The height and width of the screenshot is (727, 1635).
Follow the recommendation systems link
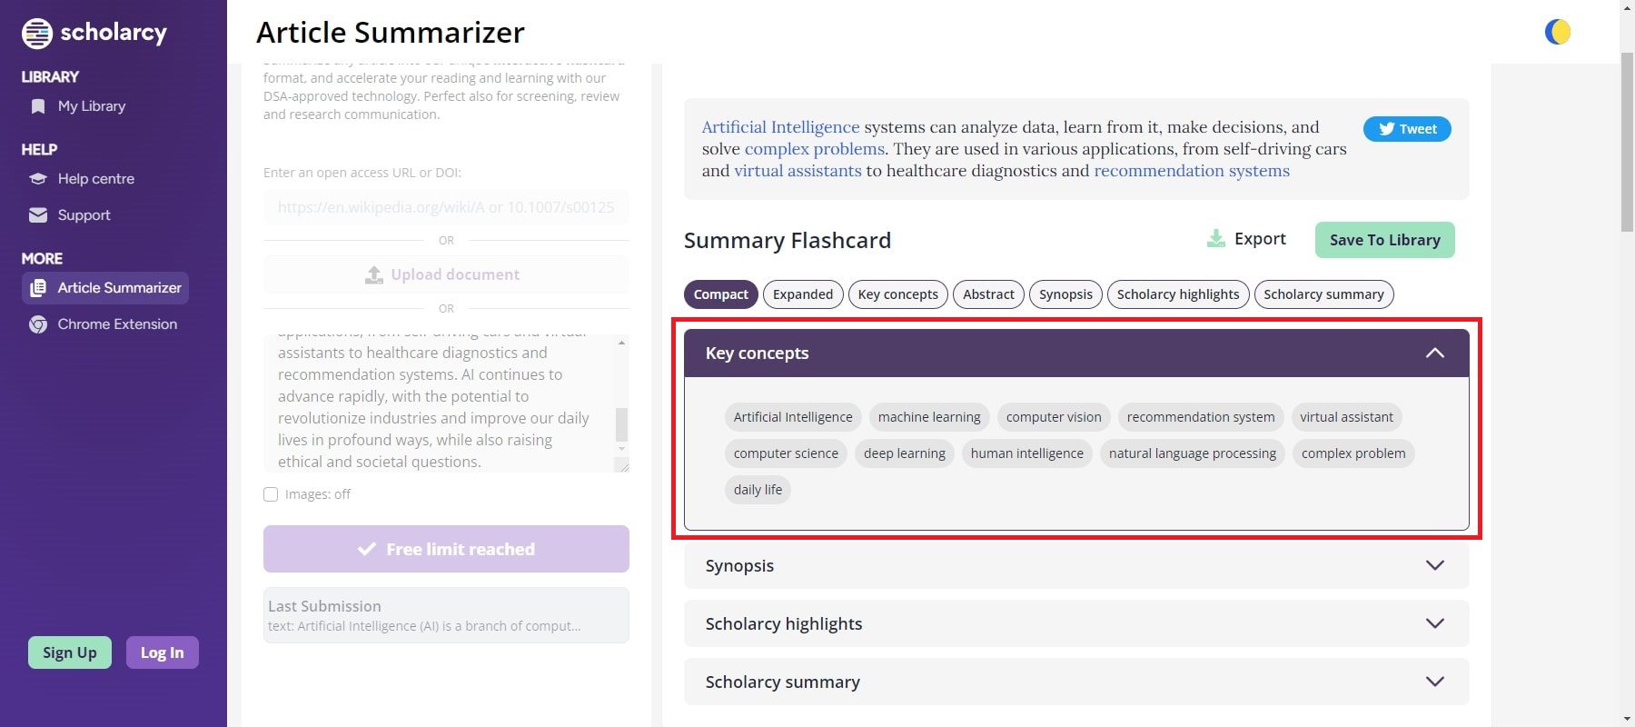(x=1192, y=171)
